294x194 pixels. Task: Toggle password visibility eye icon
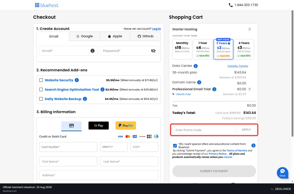153,51
